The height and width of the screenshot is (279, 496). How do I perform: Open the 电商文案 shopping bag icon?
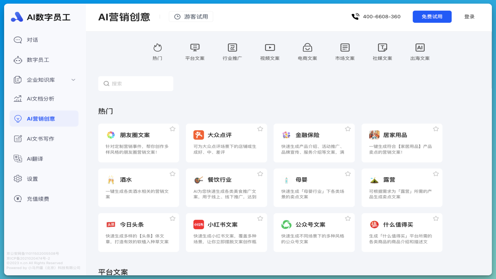point(307,47)
